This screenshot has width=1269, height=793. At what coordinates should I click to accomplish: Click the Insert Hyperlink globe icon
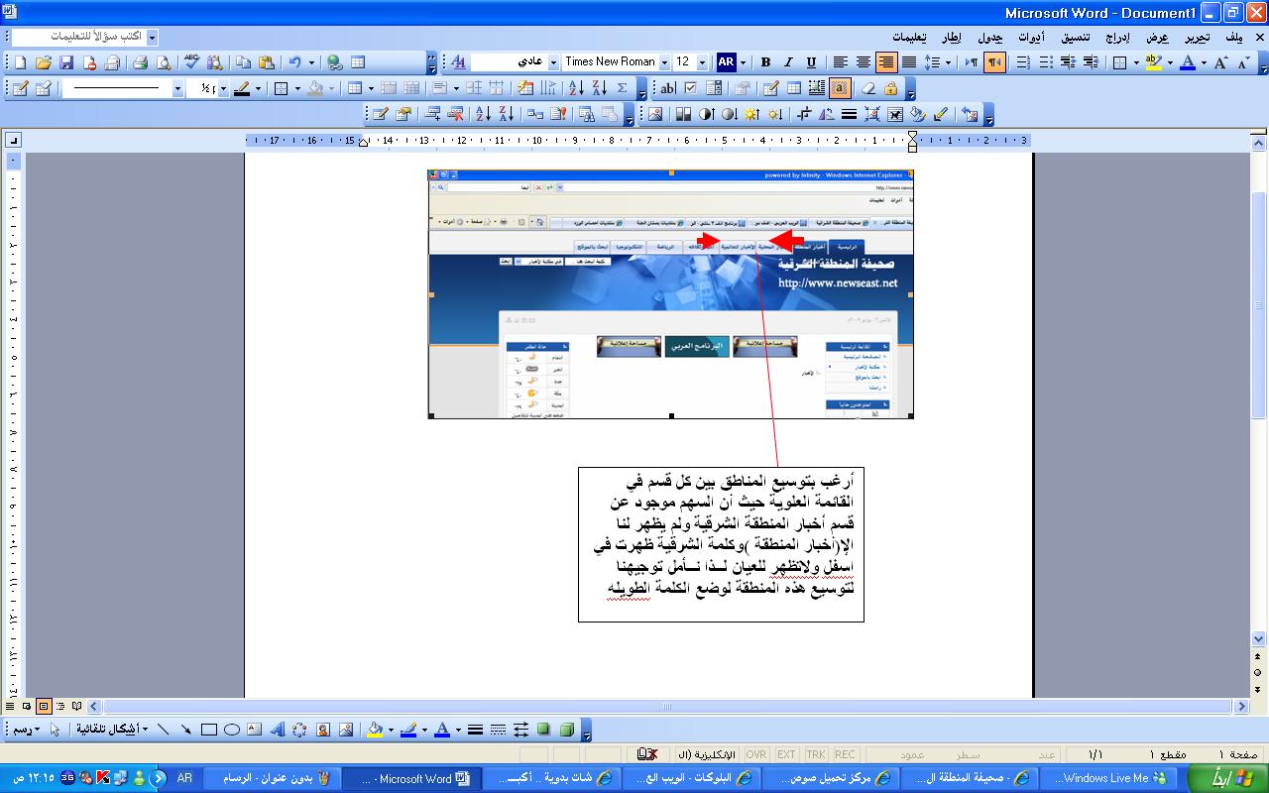pyautogui.click(x=334, y=62)
